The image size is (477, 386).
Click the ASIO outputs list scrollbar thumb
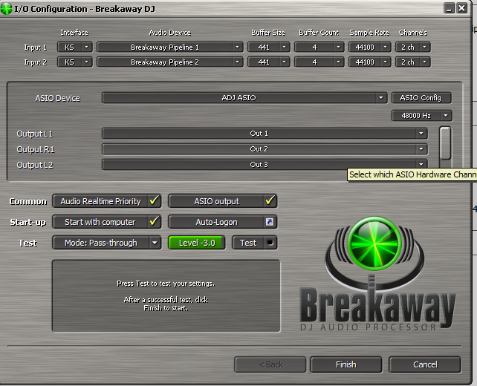tap(445, 143)
